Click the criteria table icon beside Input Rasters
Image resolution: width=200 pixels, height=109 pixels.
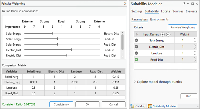click(137, 34)
